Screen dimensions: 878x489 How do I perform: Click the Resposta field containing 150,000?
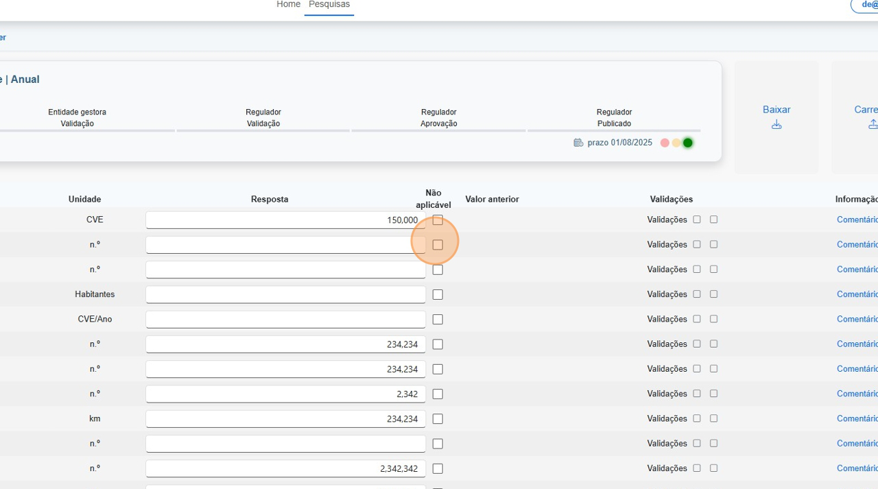tap(285, 220)
